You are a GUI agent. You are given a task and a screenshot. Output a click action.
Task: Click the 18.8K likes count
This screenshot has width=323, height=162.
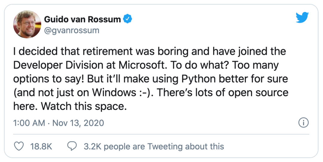pyautogui.click(x=41, y=146)
